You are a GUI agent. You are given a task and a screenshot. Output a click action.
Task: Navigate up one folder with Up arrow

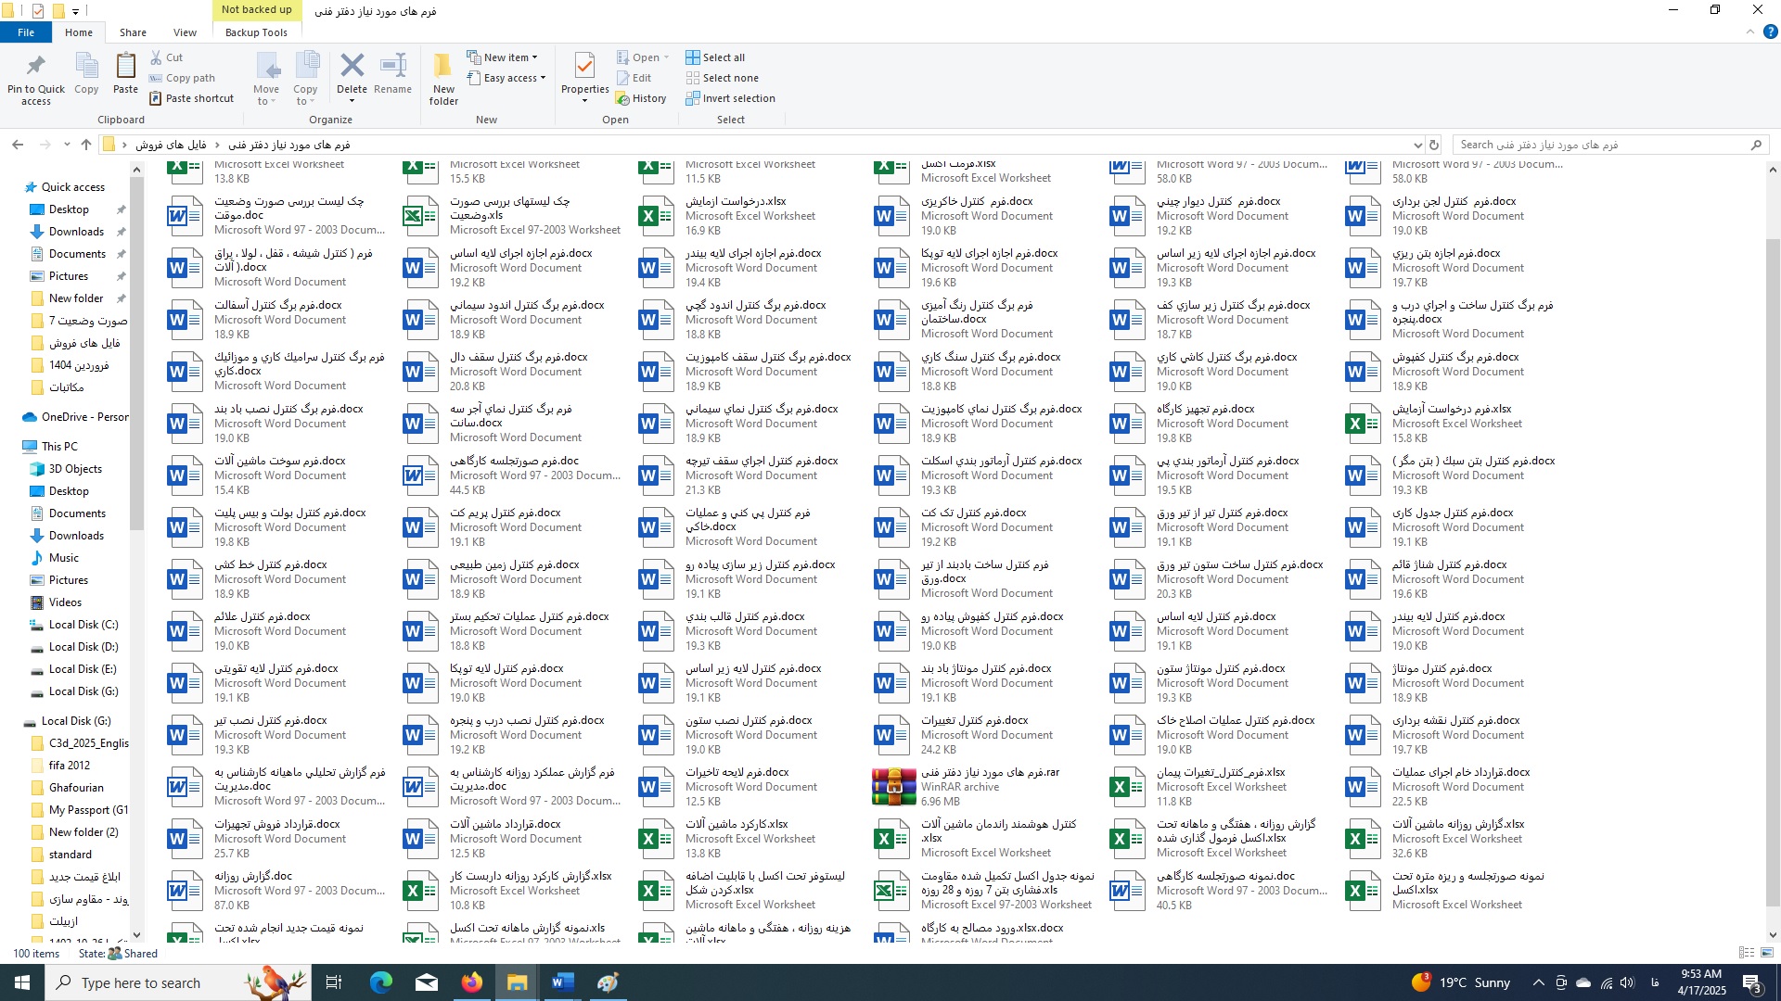pos(86,146)
